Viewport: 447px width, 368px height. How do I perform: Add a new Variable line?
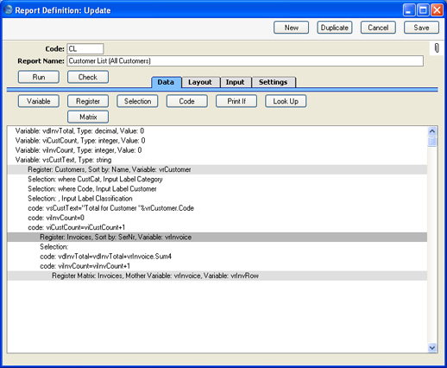point(39,101)
